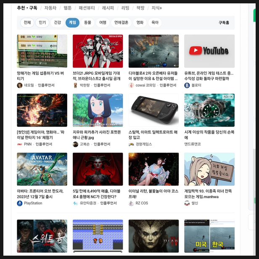Open PNN publisher logo icon
Screen dimensions: 259x259
[x=20, y=144]
